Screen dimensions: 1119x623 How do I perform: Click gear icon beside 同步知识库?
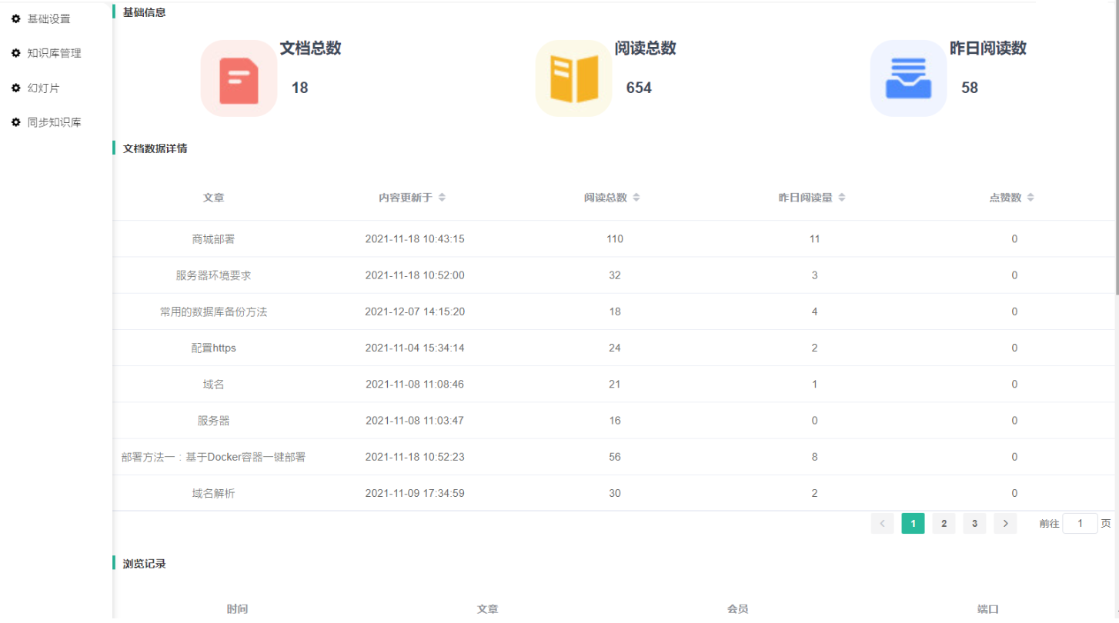coord(15,122)
